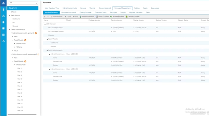Screen dimensions: 209x116
Task: Click fault icon beside Fixed Module under Interconnect B
Action: tap(25, 61)
